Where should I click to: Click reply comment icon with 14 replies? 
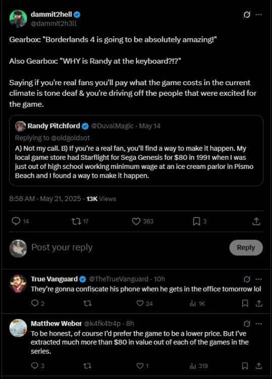(20, 221)
